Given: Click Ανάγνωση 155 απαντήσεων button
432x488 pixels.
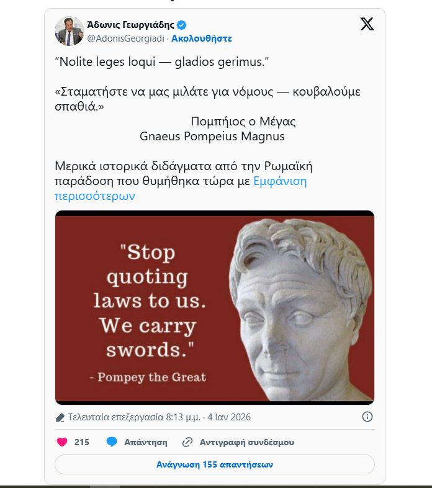Looking at the screenshot, I should (215, 464).
